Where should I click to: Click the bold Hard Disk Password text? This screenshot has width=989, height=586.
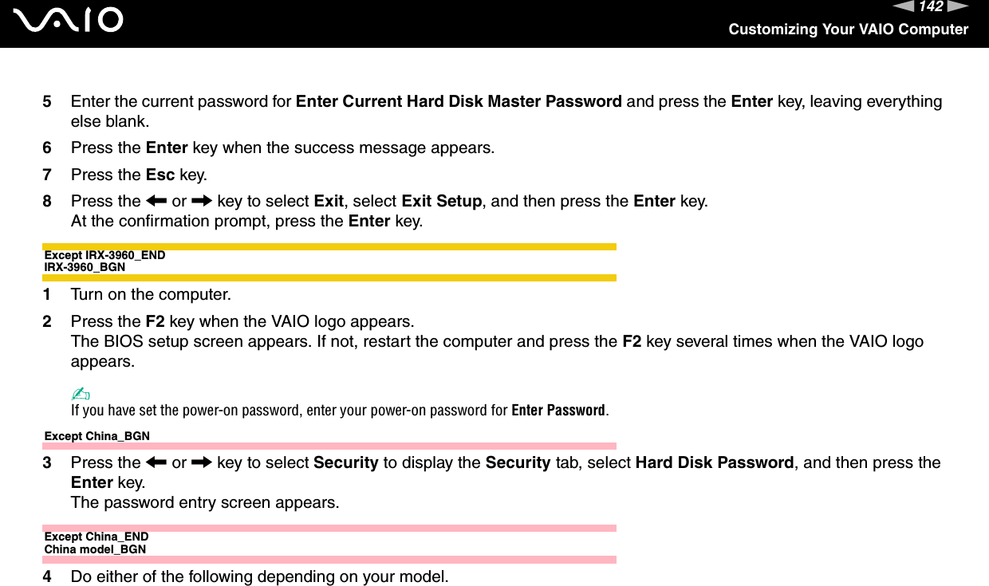tap(714, 462)
